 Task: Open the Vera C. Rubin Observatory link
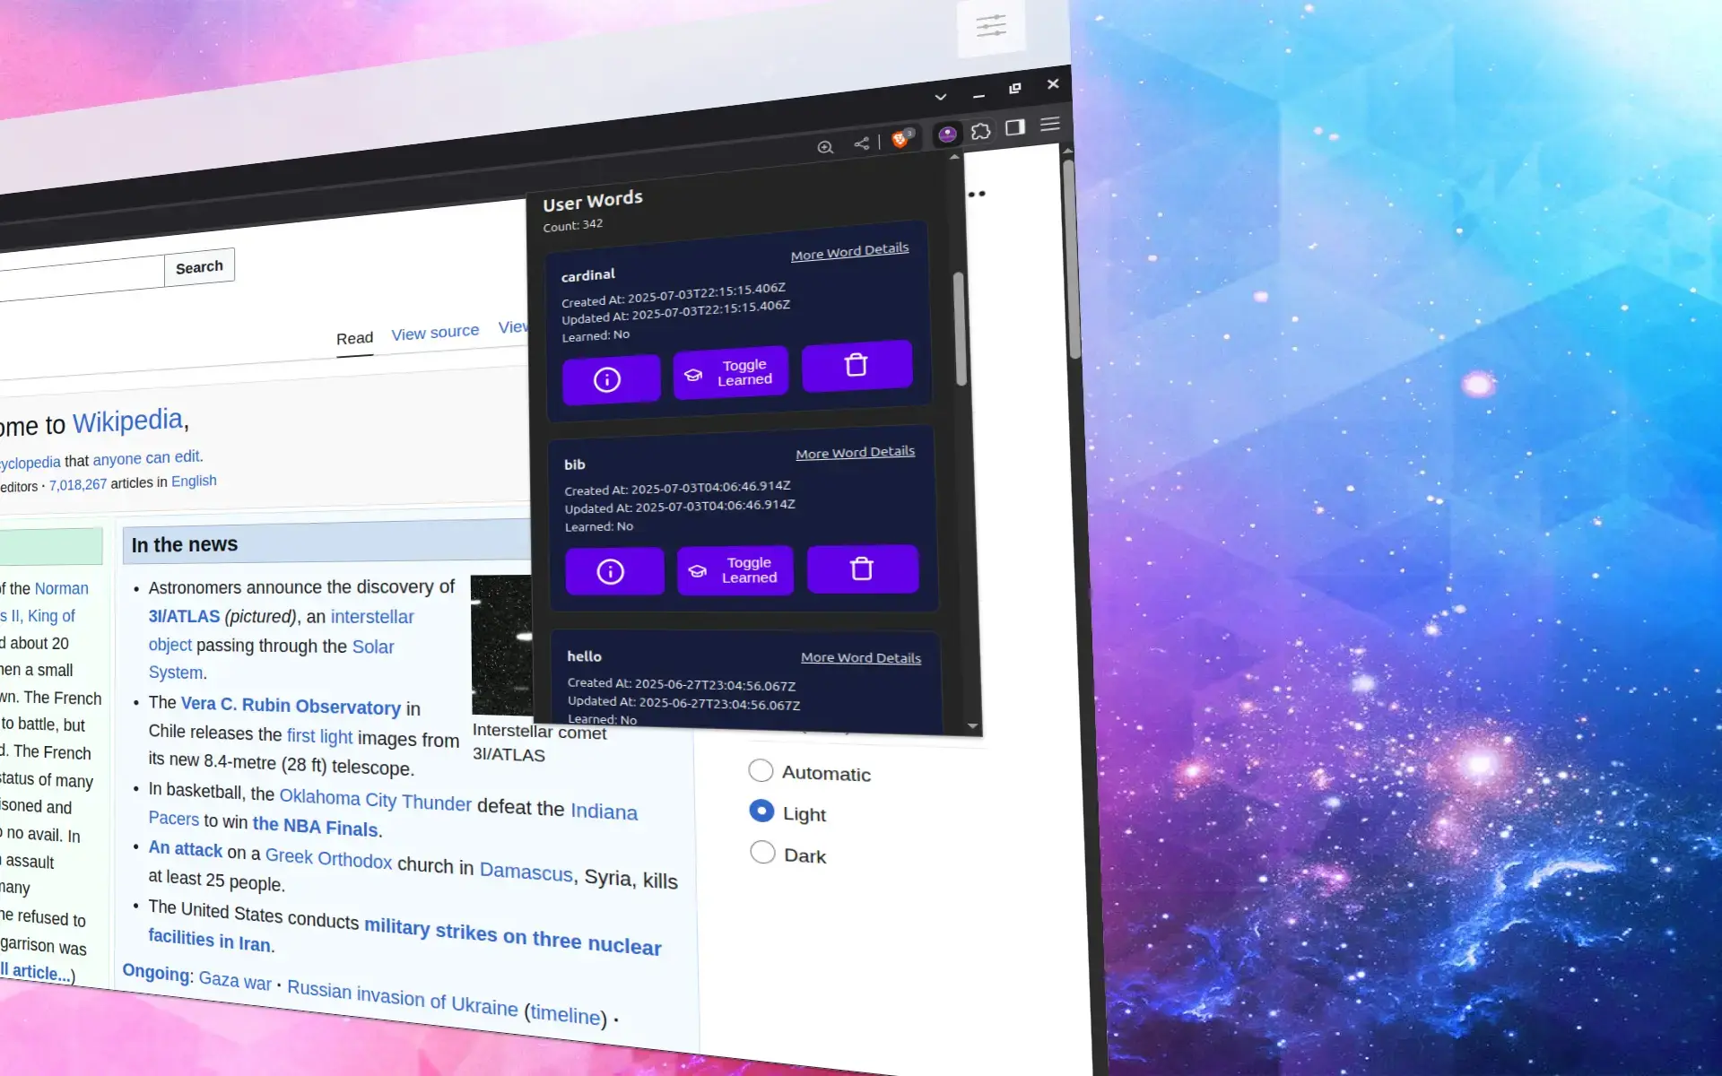[291, 705]
